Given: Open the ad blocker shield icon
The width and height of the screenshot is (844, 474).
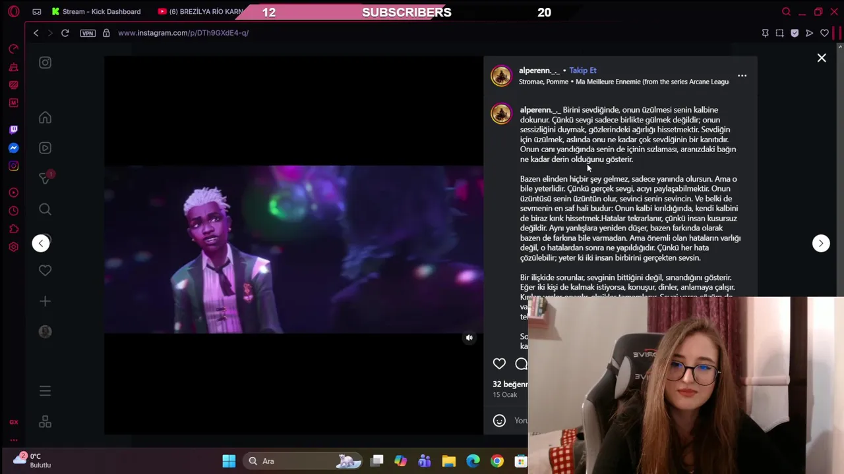Looking at the screenshot, I should (x=795, y=33).
